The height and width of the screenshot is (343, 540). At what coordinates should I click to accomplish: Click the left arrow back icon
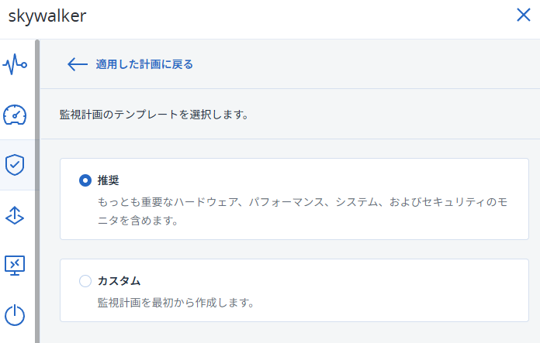click(x=77, y=64)
